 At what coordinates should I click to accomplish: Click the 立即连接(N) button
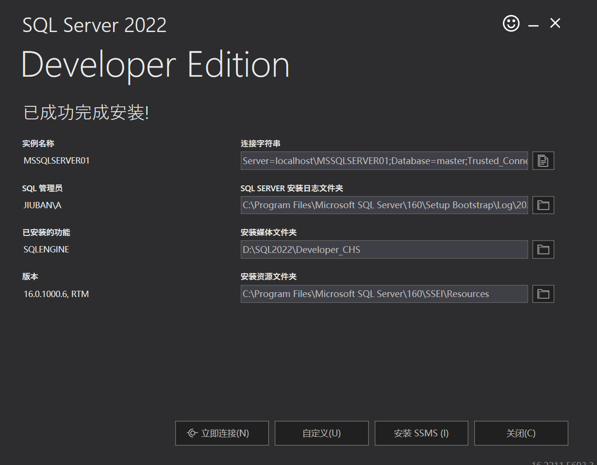(222, 433)
